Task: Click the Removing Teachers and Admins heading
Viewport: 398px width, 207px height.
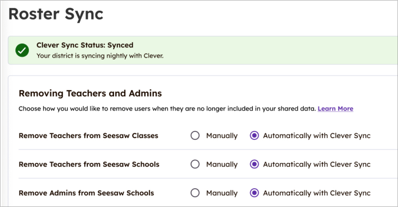Action: point(90,93)
